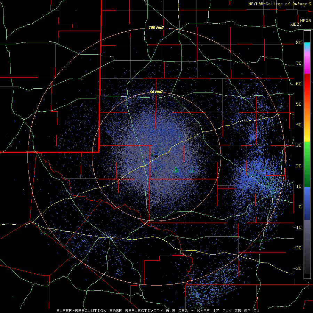
Task: Click the green segment of reflectivity color bar
Action: pos(307,164)
